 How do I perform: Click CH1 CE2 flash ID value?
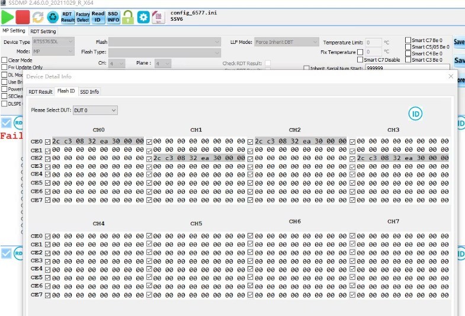[199, 158]
